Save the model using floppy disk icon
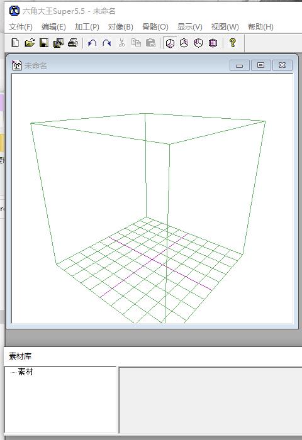The width and height of the screenshot is (302, 440). [x=44, y=43]
